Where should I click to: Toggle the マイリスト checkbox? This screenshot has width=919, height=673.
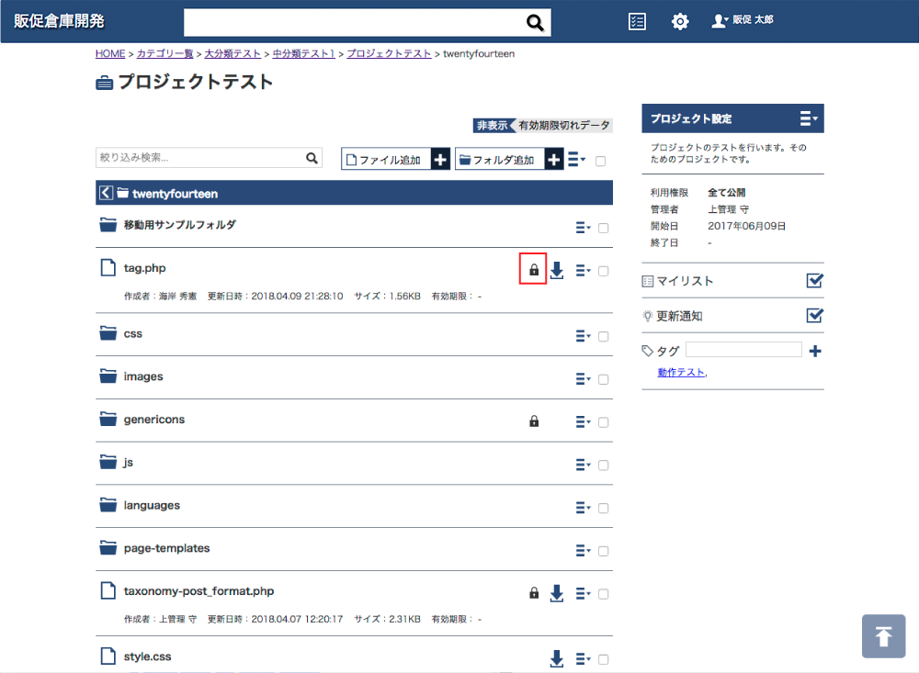click(814, 281)
